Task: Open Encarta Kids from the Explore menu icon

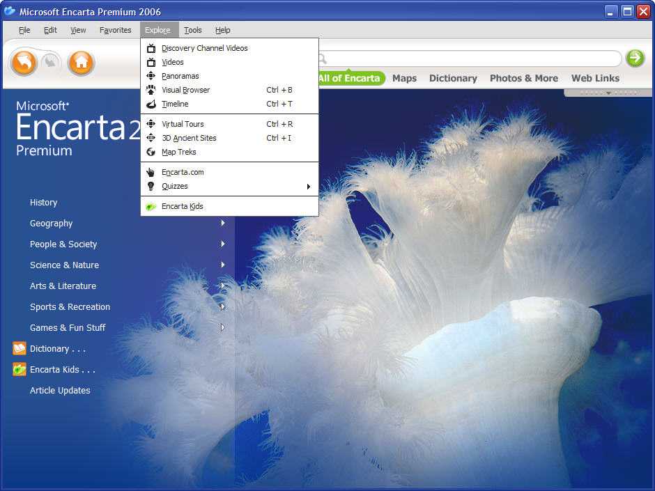Action: coord(151,206)
